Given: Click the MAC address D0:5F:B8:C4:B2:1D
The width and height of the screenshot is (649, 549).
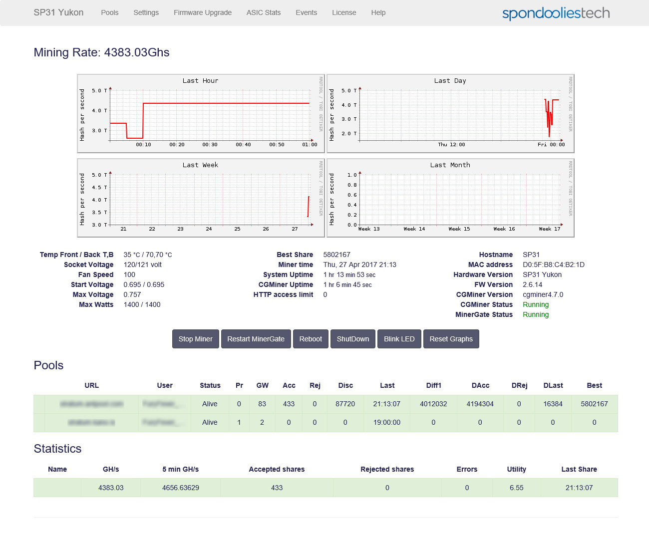Looking at the screenshot, I should tap(554, 265).
